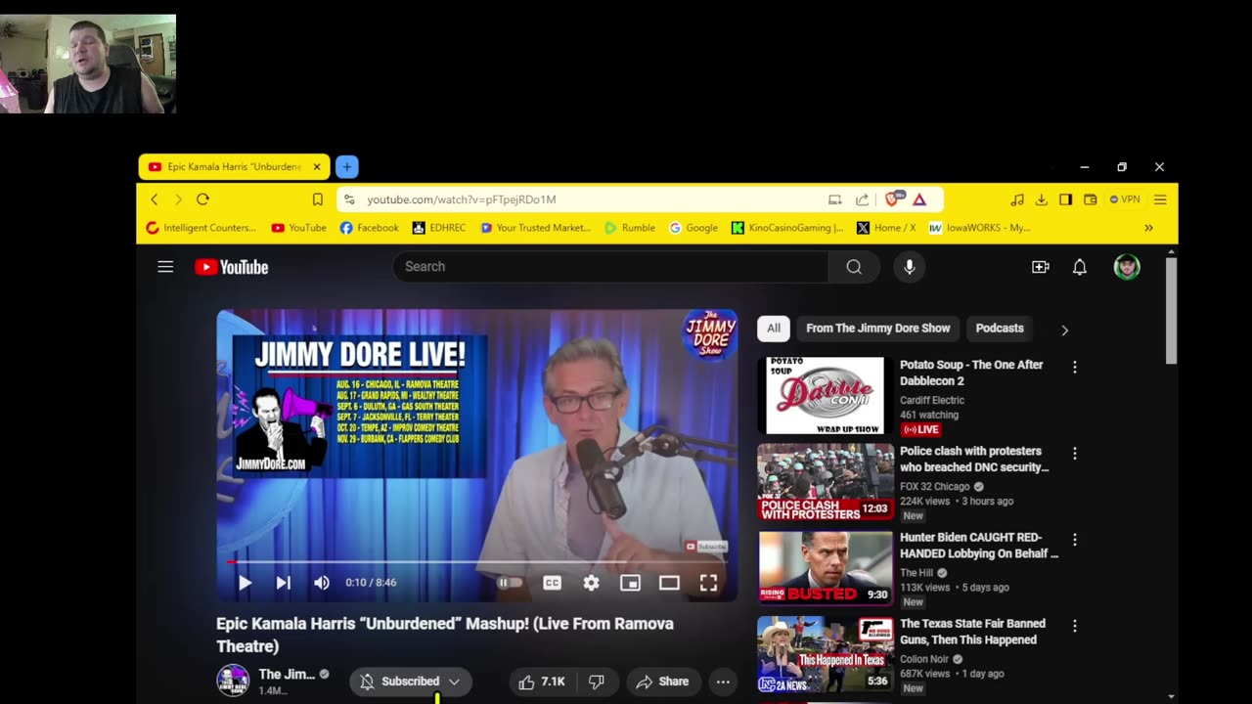Open options for Texas State Fair video
This screenshot has width=1252, height=704.
pos(1075,626)
